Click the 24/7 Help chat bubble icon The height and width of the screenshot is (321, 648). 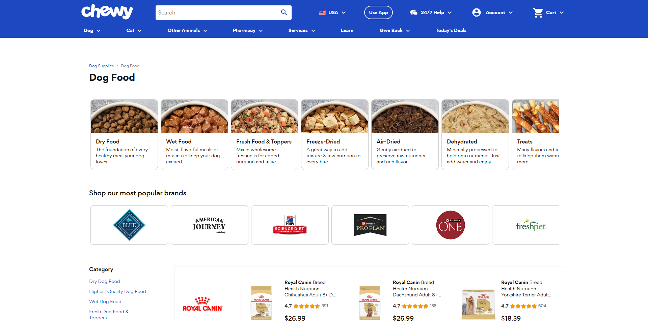click(413, 12)
